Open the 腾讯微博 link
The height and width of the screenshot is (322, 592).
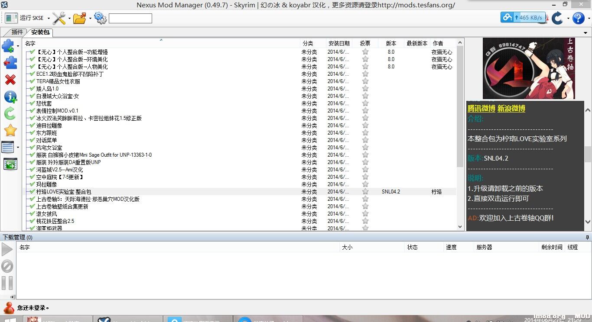[481, 109]
